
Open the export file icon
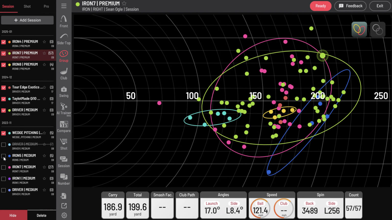[64, 196]
